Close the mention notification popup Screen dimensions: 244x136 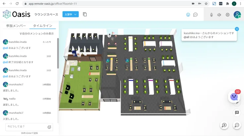coord(237,29)
